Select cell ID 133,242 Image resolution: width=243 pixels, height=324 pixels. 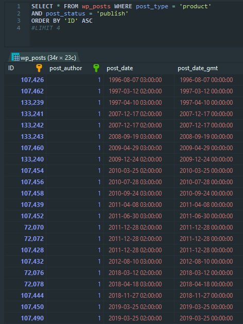click(32, 125)
